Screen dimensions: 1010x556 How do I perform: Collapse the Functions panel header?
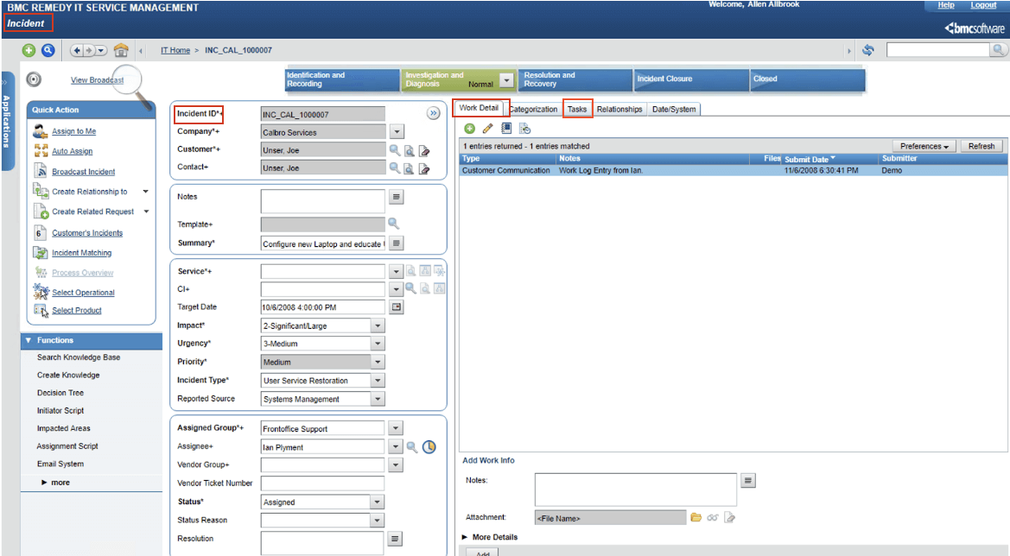tap(92, 340)
